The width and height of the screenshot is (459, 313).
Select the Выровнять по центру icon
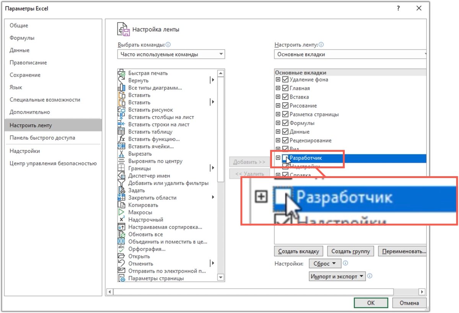122,161
